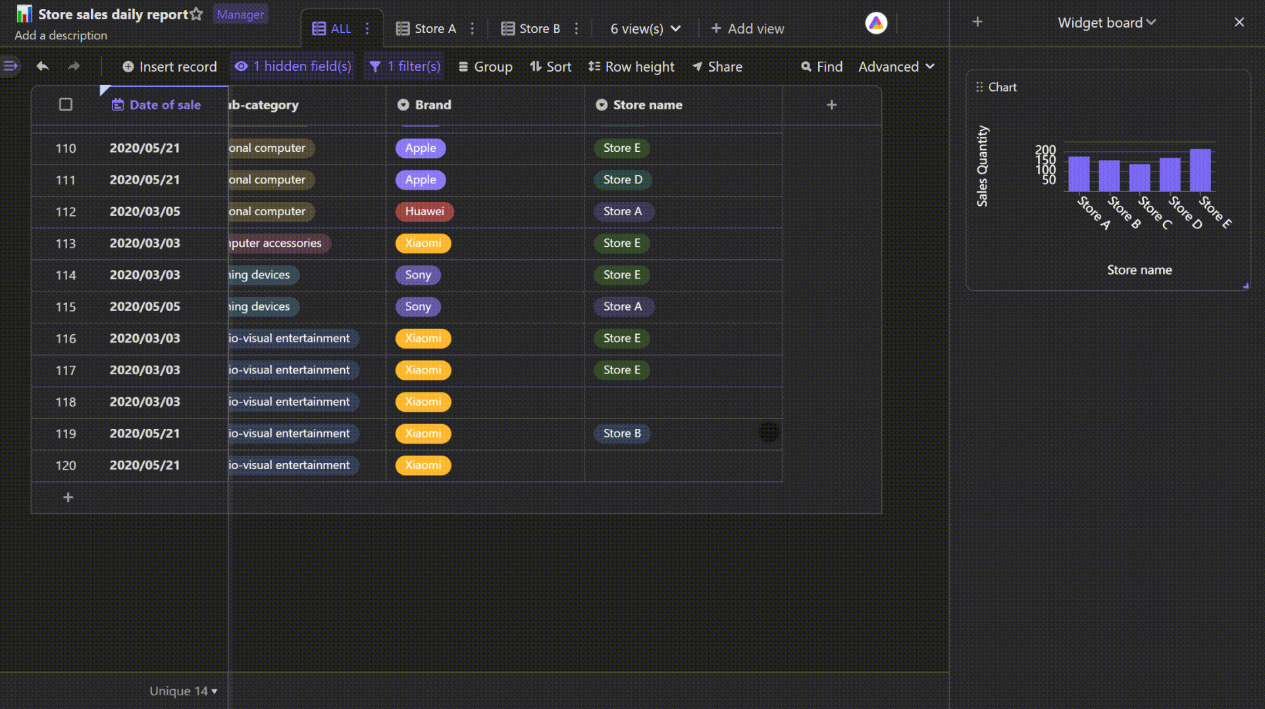Toggle the select-all rows checkbox

pyautogui.click(x=66, y=105)
